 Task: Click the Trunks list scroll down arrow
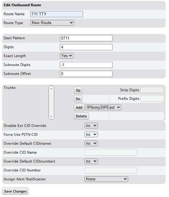coord(51,116)
